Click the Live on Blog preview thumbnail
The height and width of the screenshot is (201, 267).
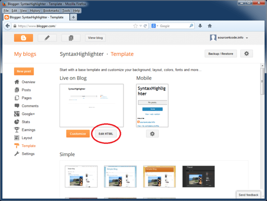pos(92,106)
